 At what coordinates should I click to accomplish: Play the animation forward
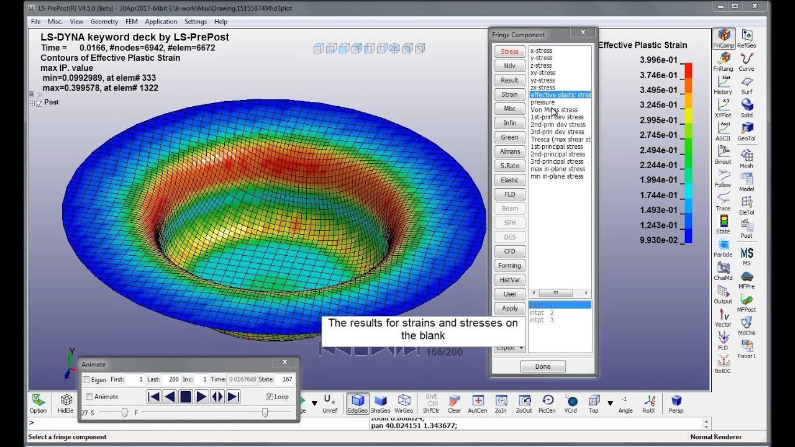(x=201, y=397)
